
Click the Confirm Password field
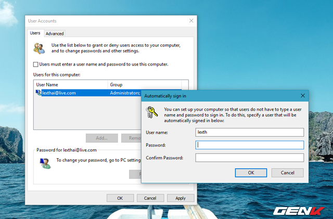(x=250, y=158)
